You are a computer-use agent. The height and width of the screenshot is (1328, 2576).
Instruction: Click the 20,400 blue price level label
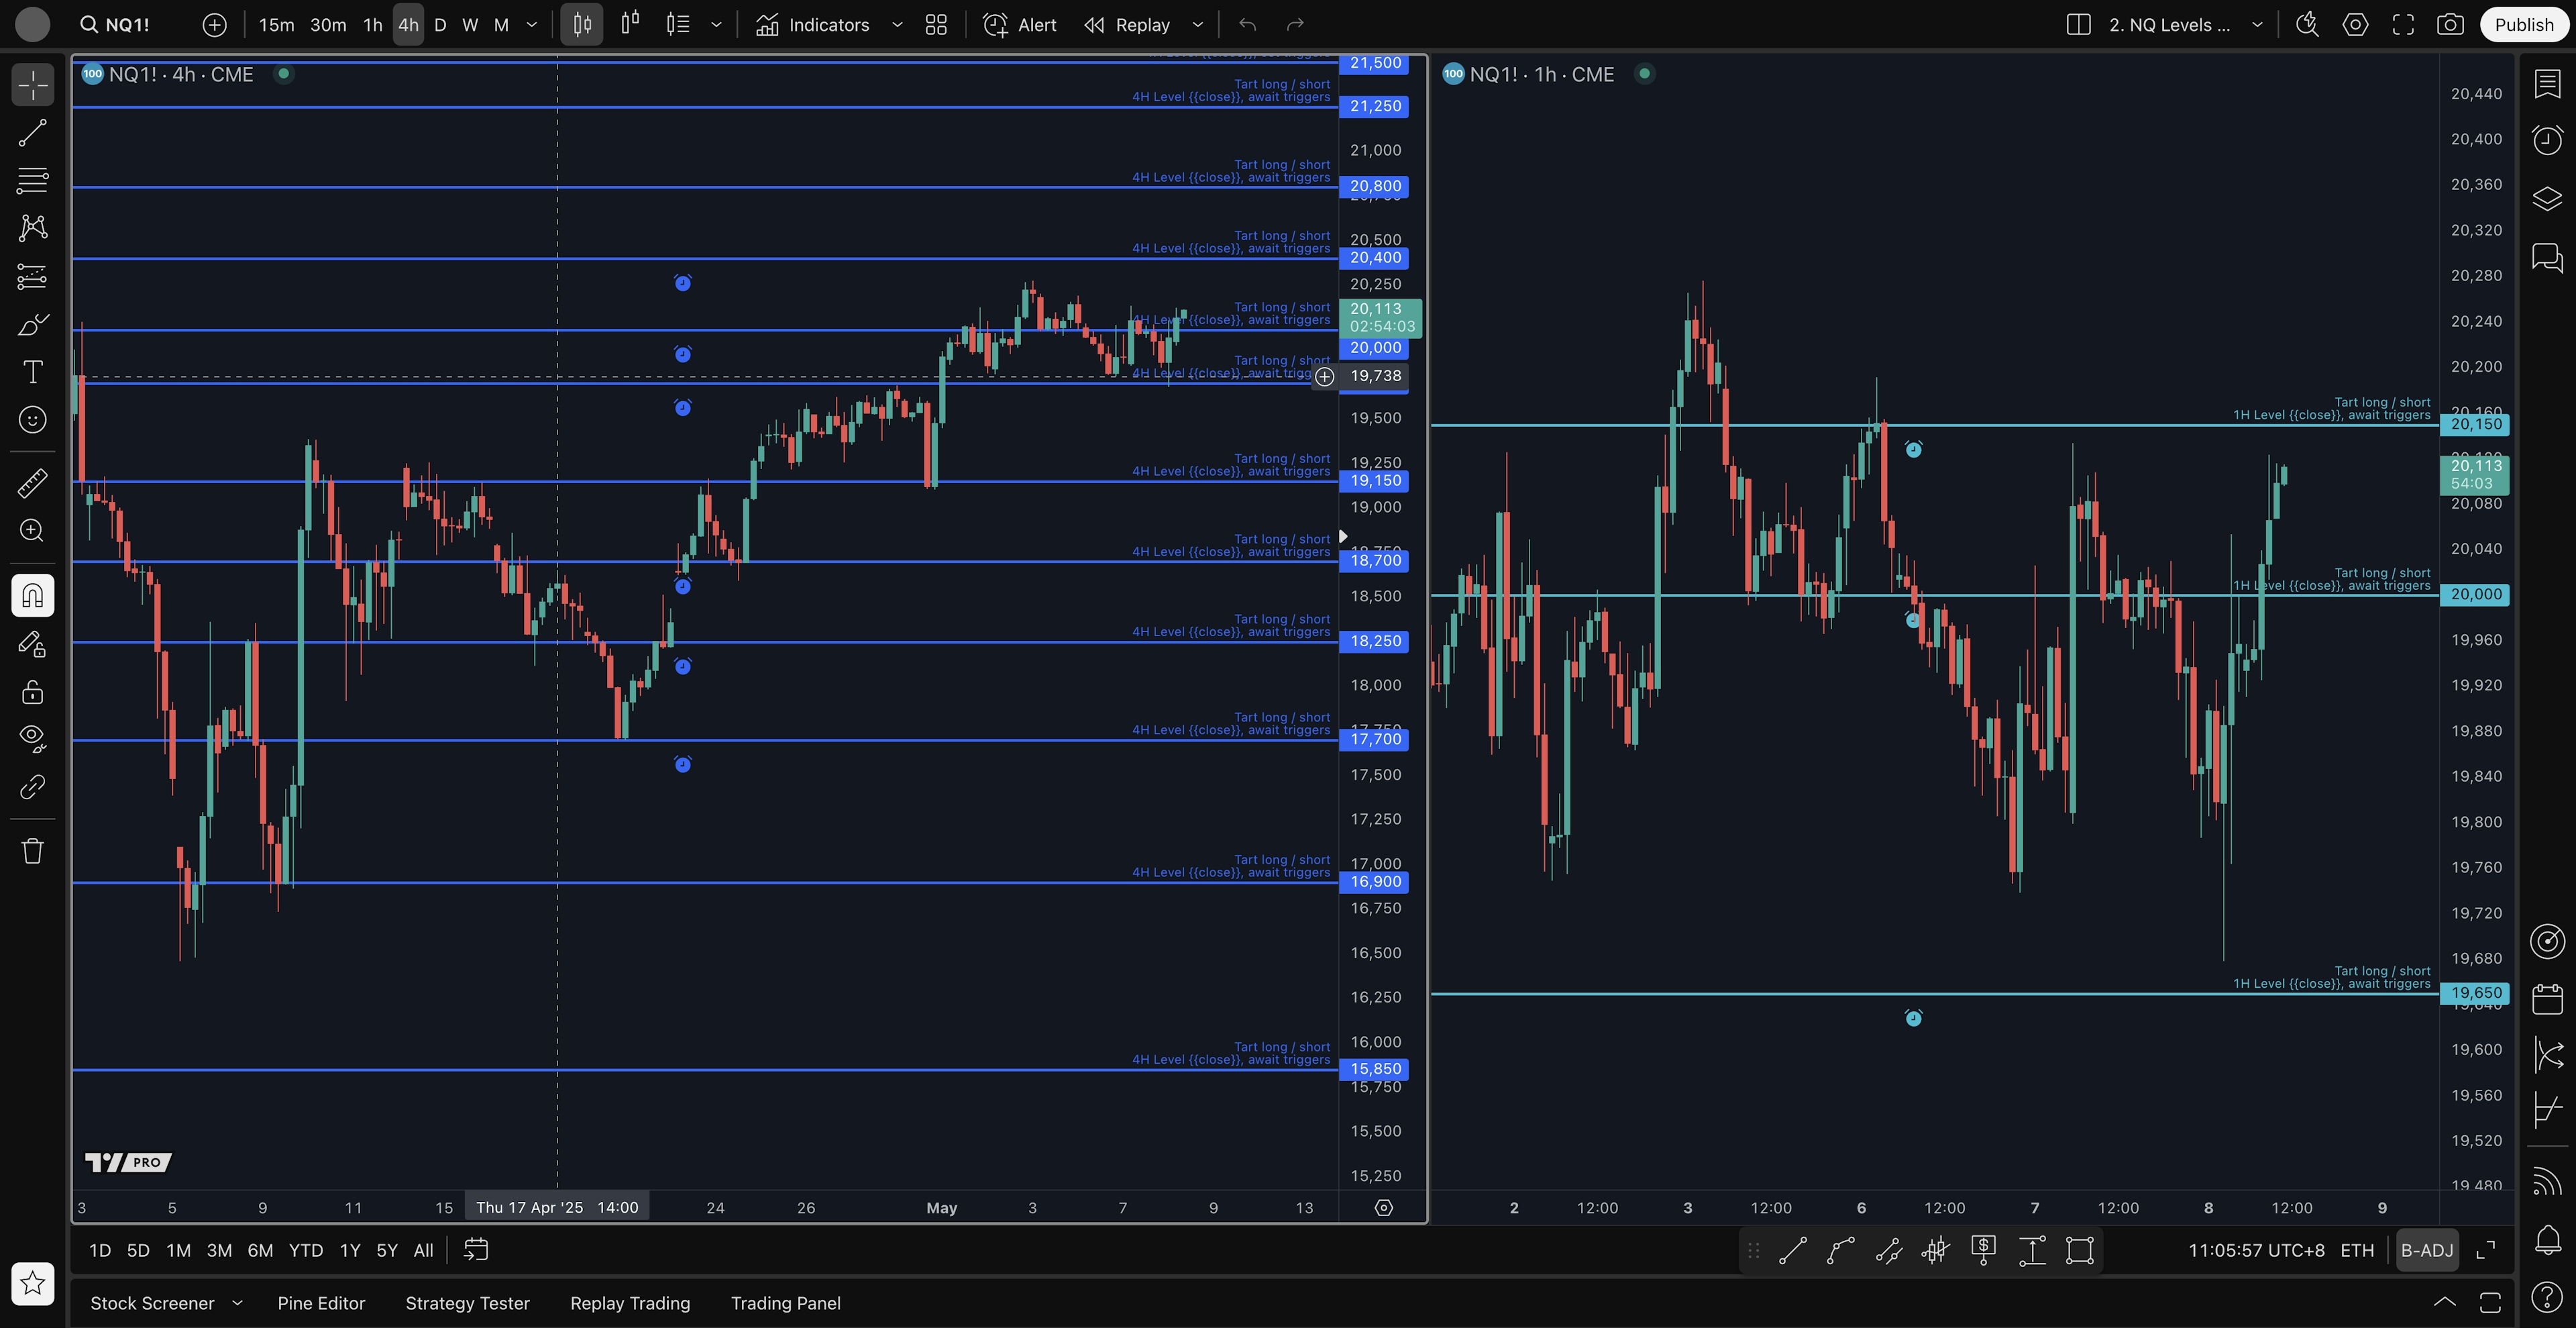pos(1375,258)
